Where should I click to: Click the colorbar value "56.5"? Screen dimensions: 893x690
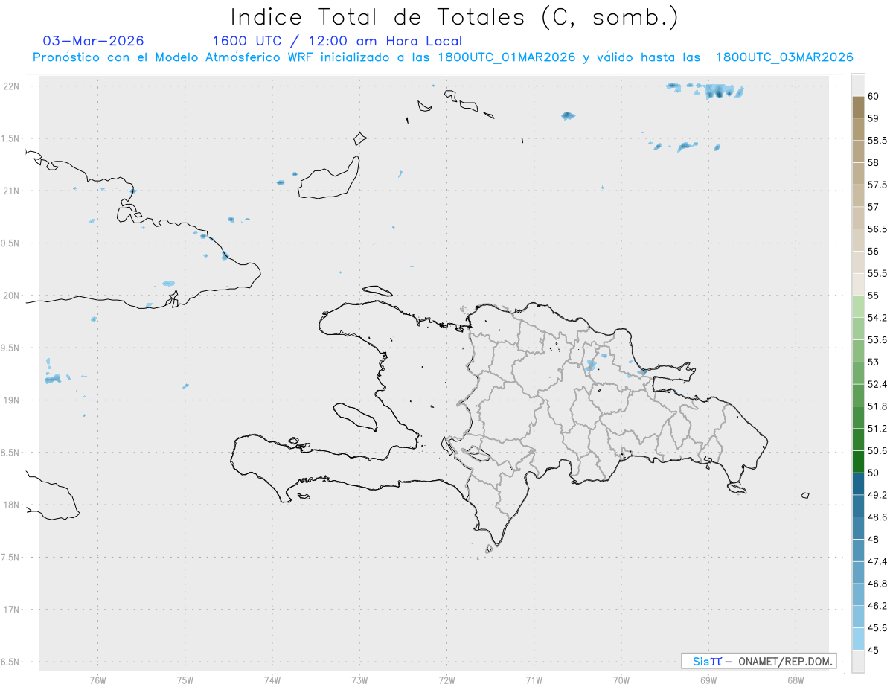(877, 229)
